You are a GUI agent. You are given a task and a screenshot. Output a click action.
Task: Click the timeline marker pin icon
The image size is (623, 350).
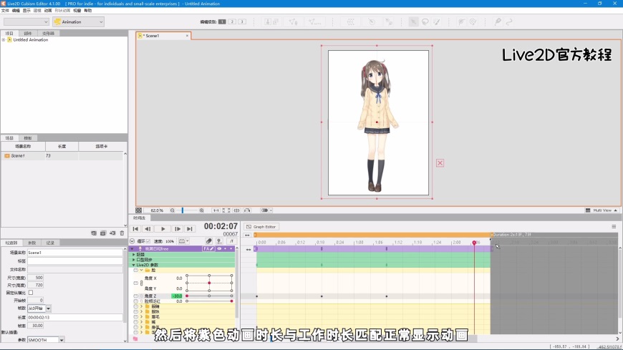[219, 241]
